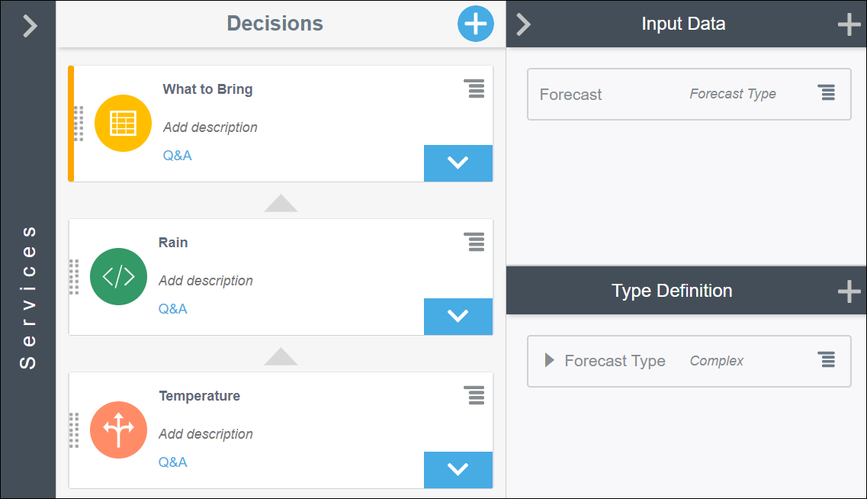Click the orange if-then-else icon for Temperature
Screen dimensions: 867x499
point(118,430)
